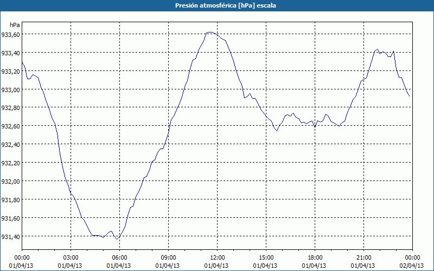Click the 933,20 pressure axis label

click(10, 72)
